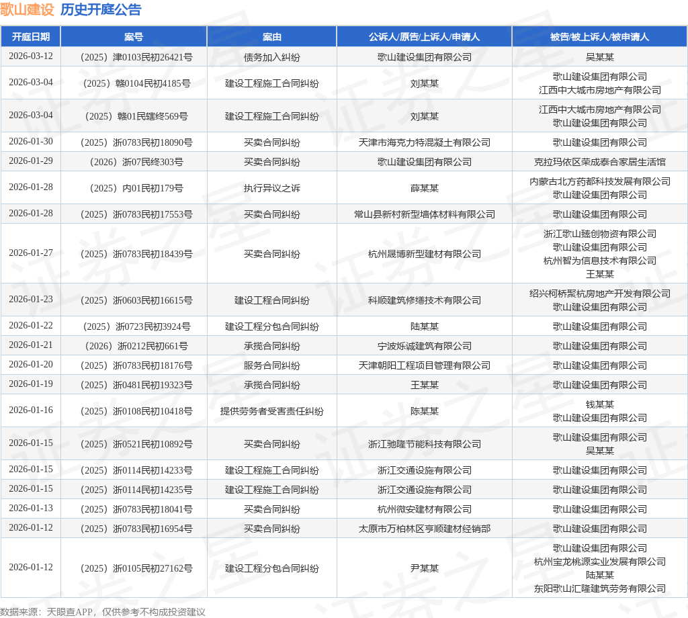The height and width of the screenshot is (618, 688).
Task: Click defendant 杭州智为信息技术有限公司
Action: 600,261
